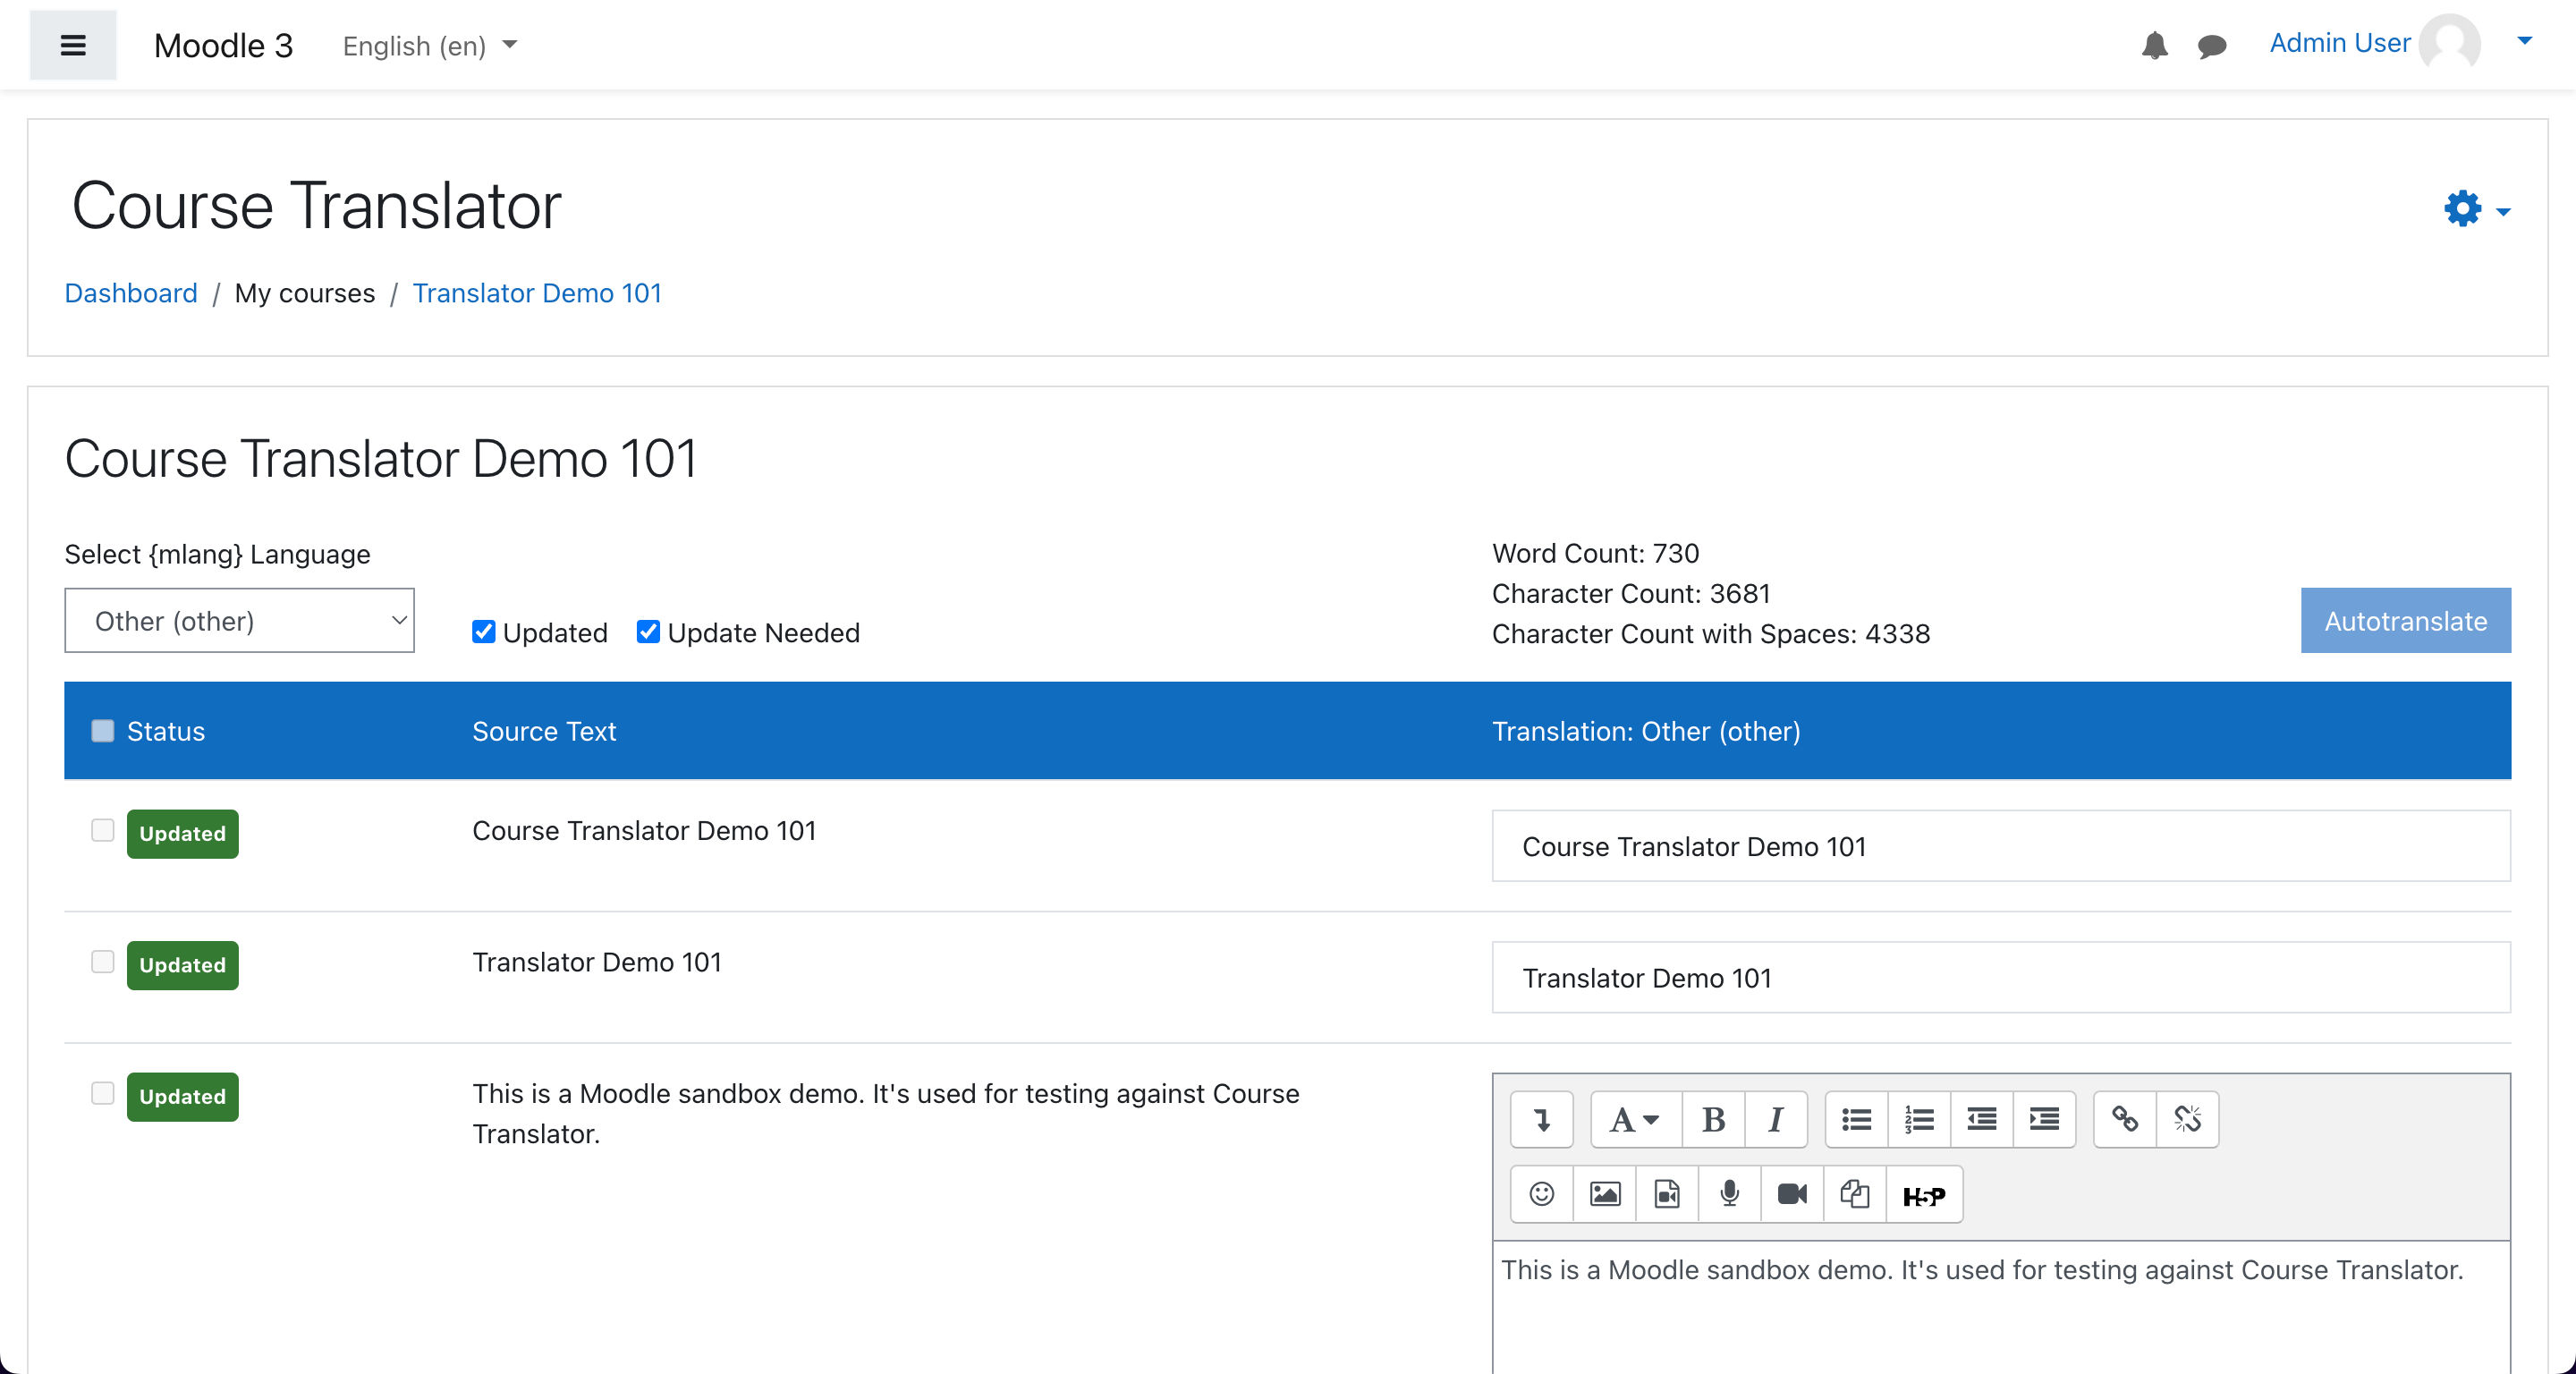
Task: Click the Translator Demo 101 translation field
Action: [2000, 977]
